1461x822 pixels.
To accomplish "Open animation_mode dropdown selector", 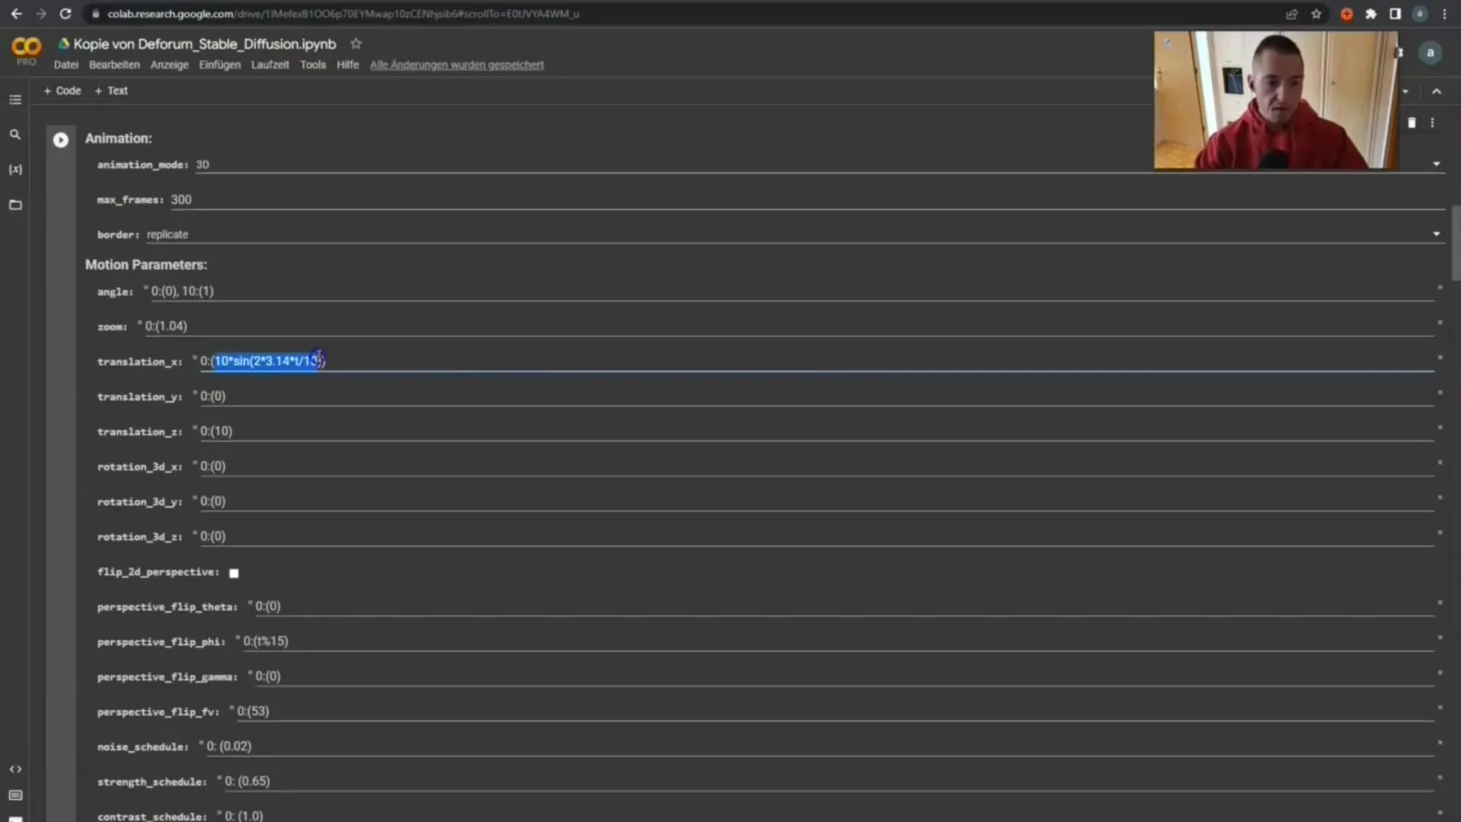I will [1438, 164].
